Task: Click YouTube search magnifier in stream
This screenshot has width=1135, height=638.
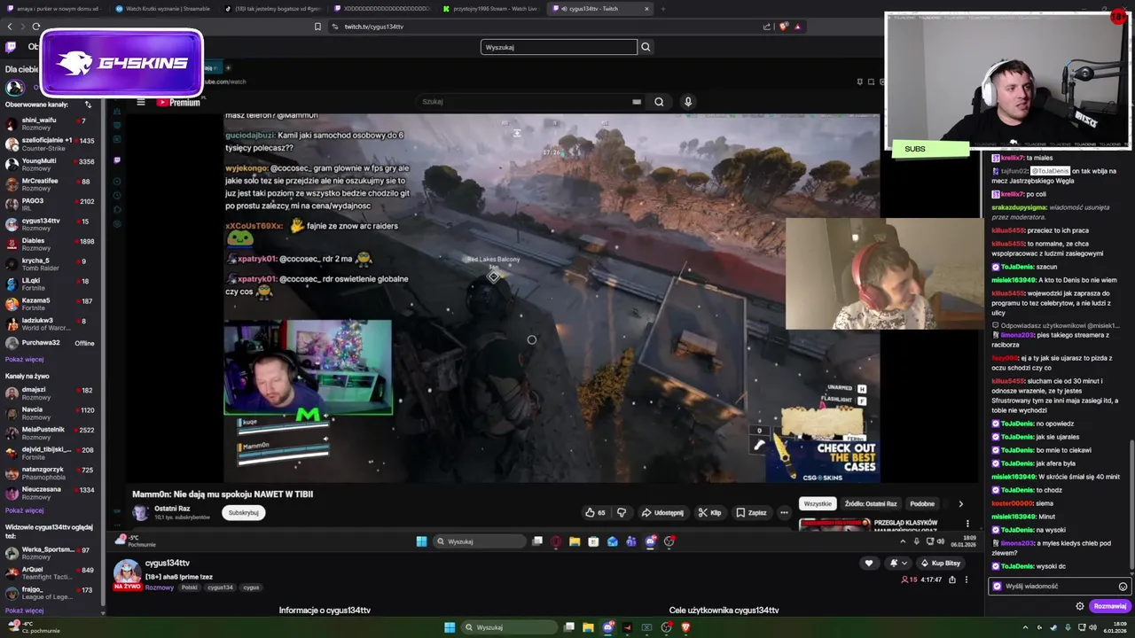Action: tap(659, 102)
